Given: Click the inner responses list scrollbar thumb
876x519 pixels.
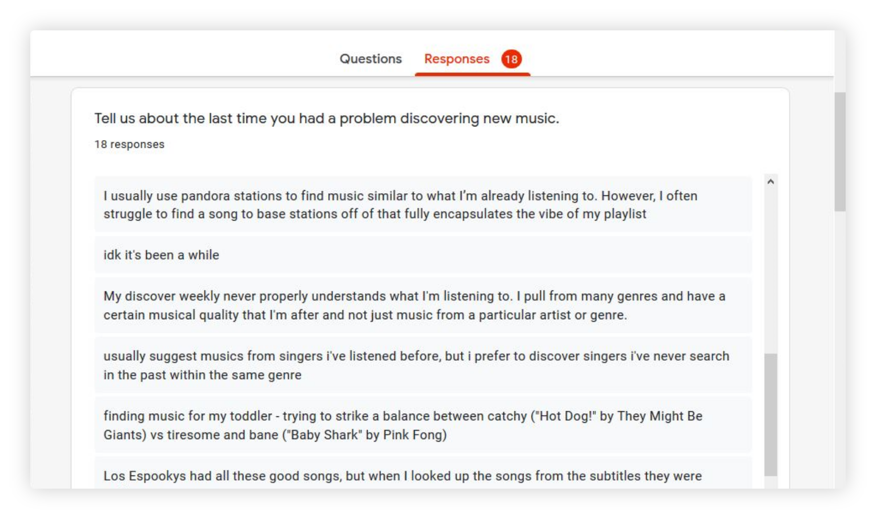Looking at the screenshot, I should pos(770,414).
